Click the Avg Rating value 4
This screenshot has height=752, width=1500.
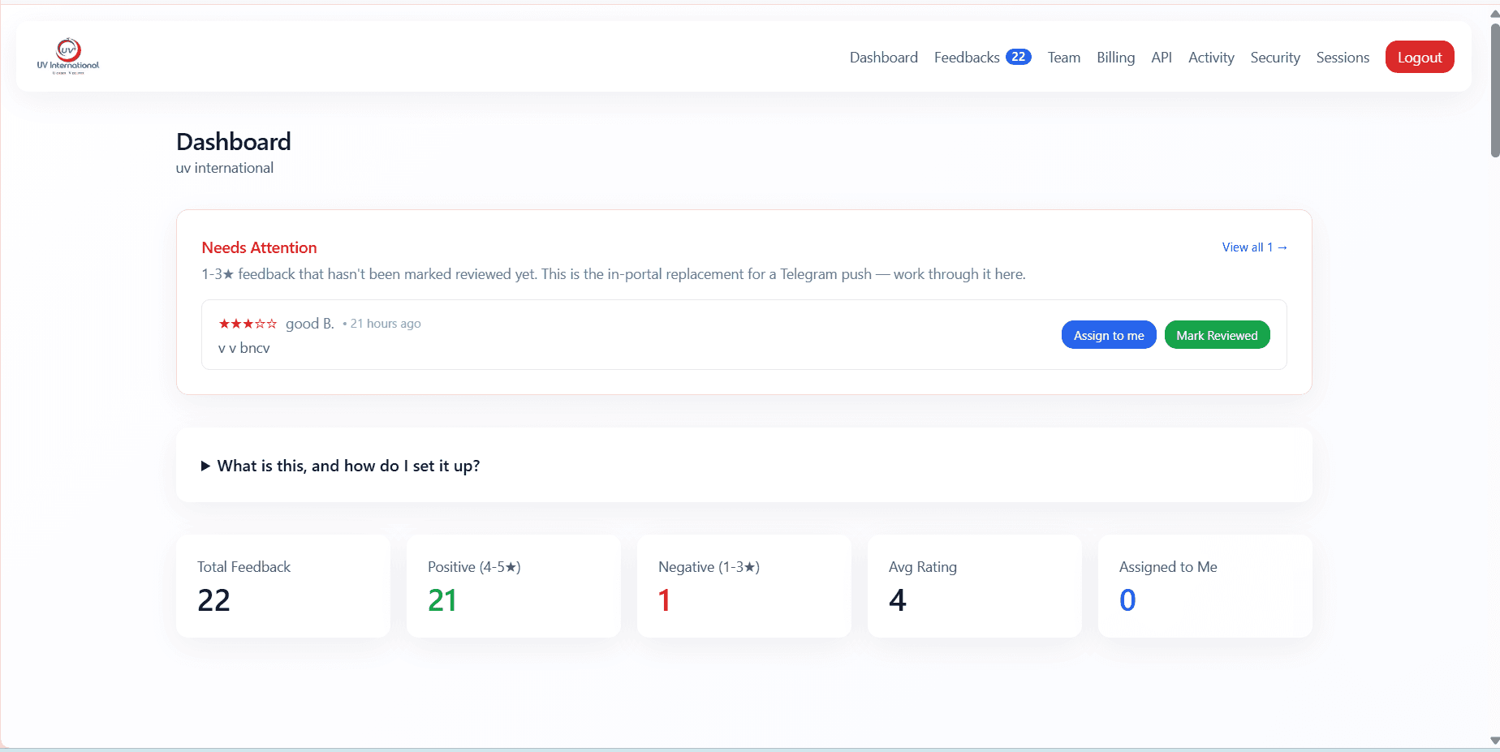(897, 600)
